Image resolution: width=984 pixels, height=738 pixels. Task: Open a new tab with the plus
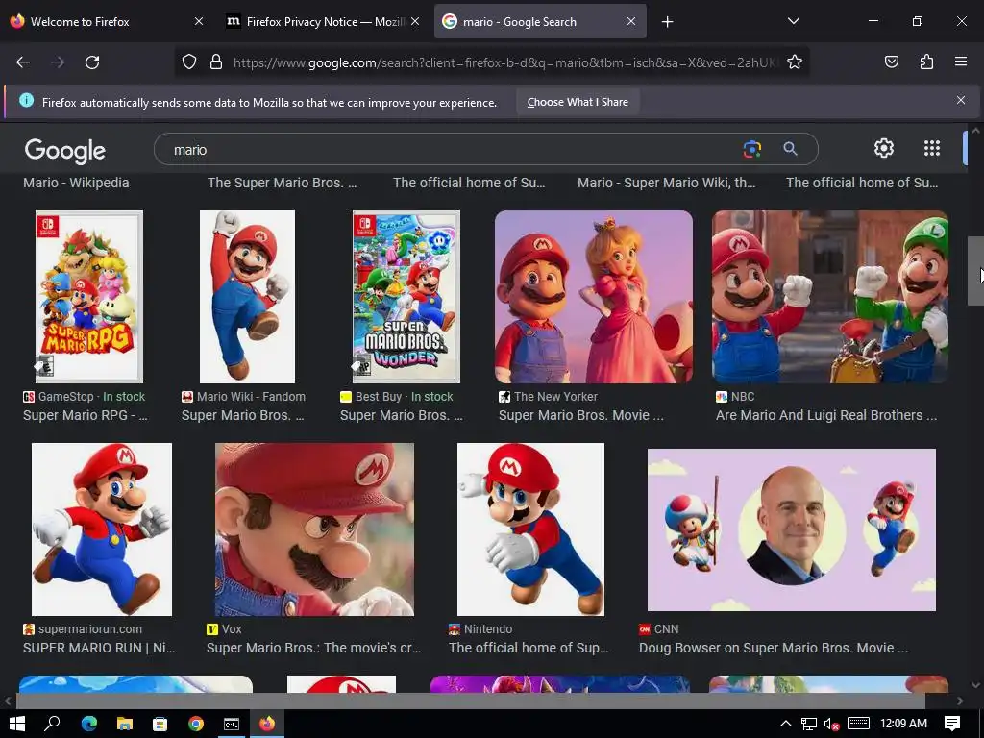(x=667, y=22)
